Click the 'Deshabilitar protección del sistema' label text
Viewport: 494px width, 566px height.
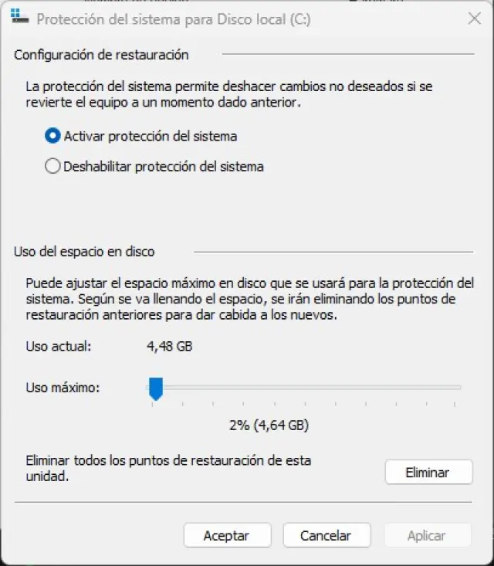coord(164,167)
